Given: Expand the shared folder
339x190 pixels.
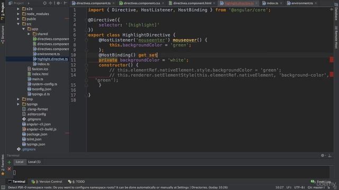Looking at the screenshot, I should 29,34.
